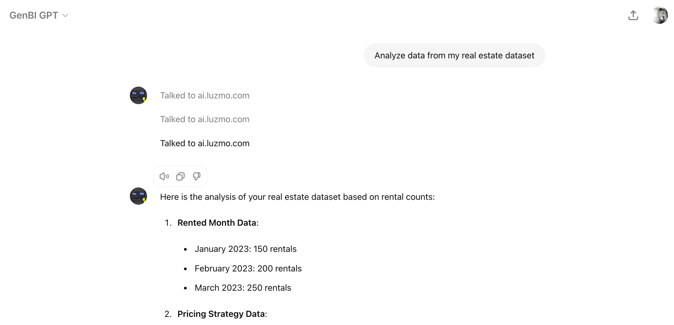Viewport: 674px width, 325px height.
Task: Click the second GenBI GPT avatar
Action: [138, 196]
